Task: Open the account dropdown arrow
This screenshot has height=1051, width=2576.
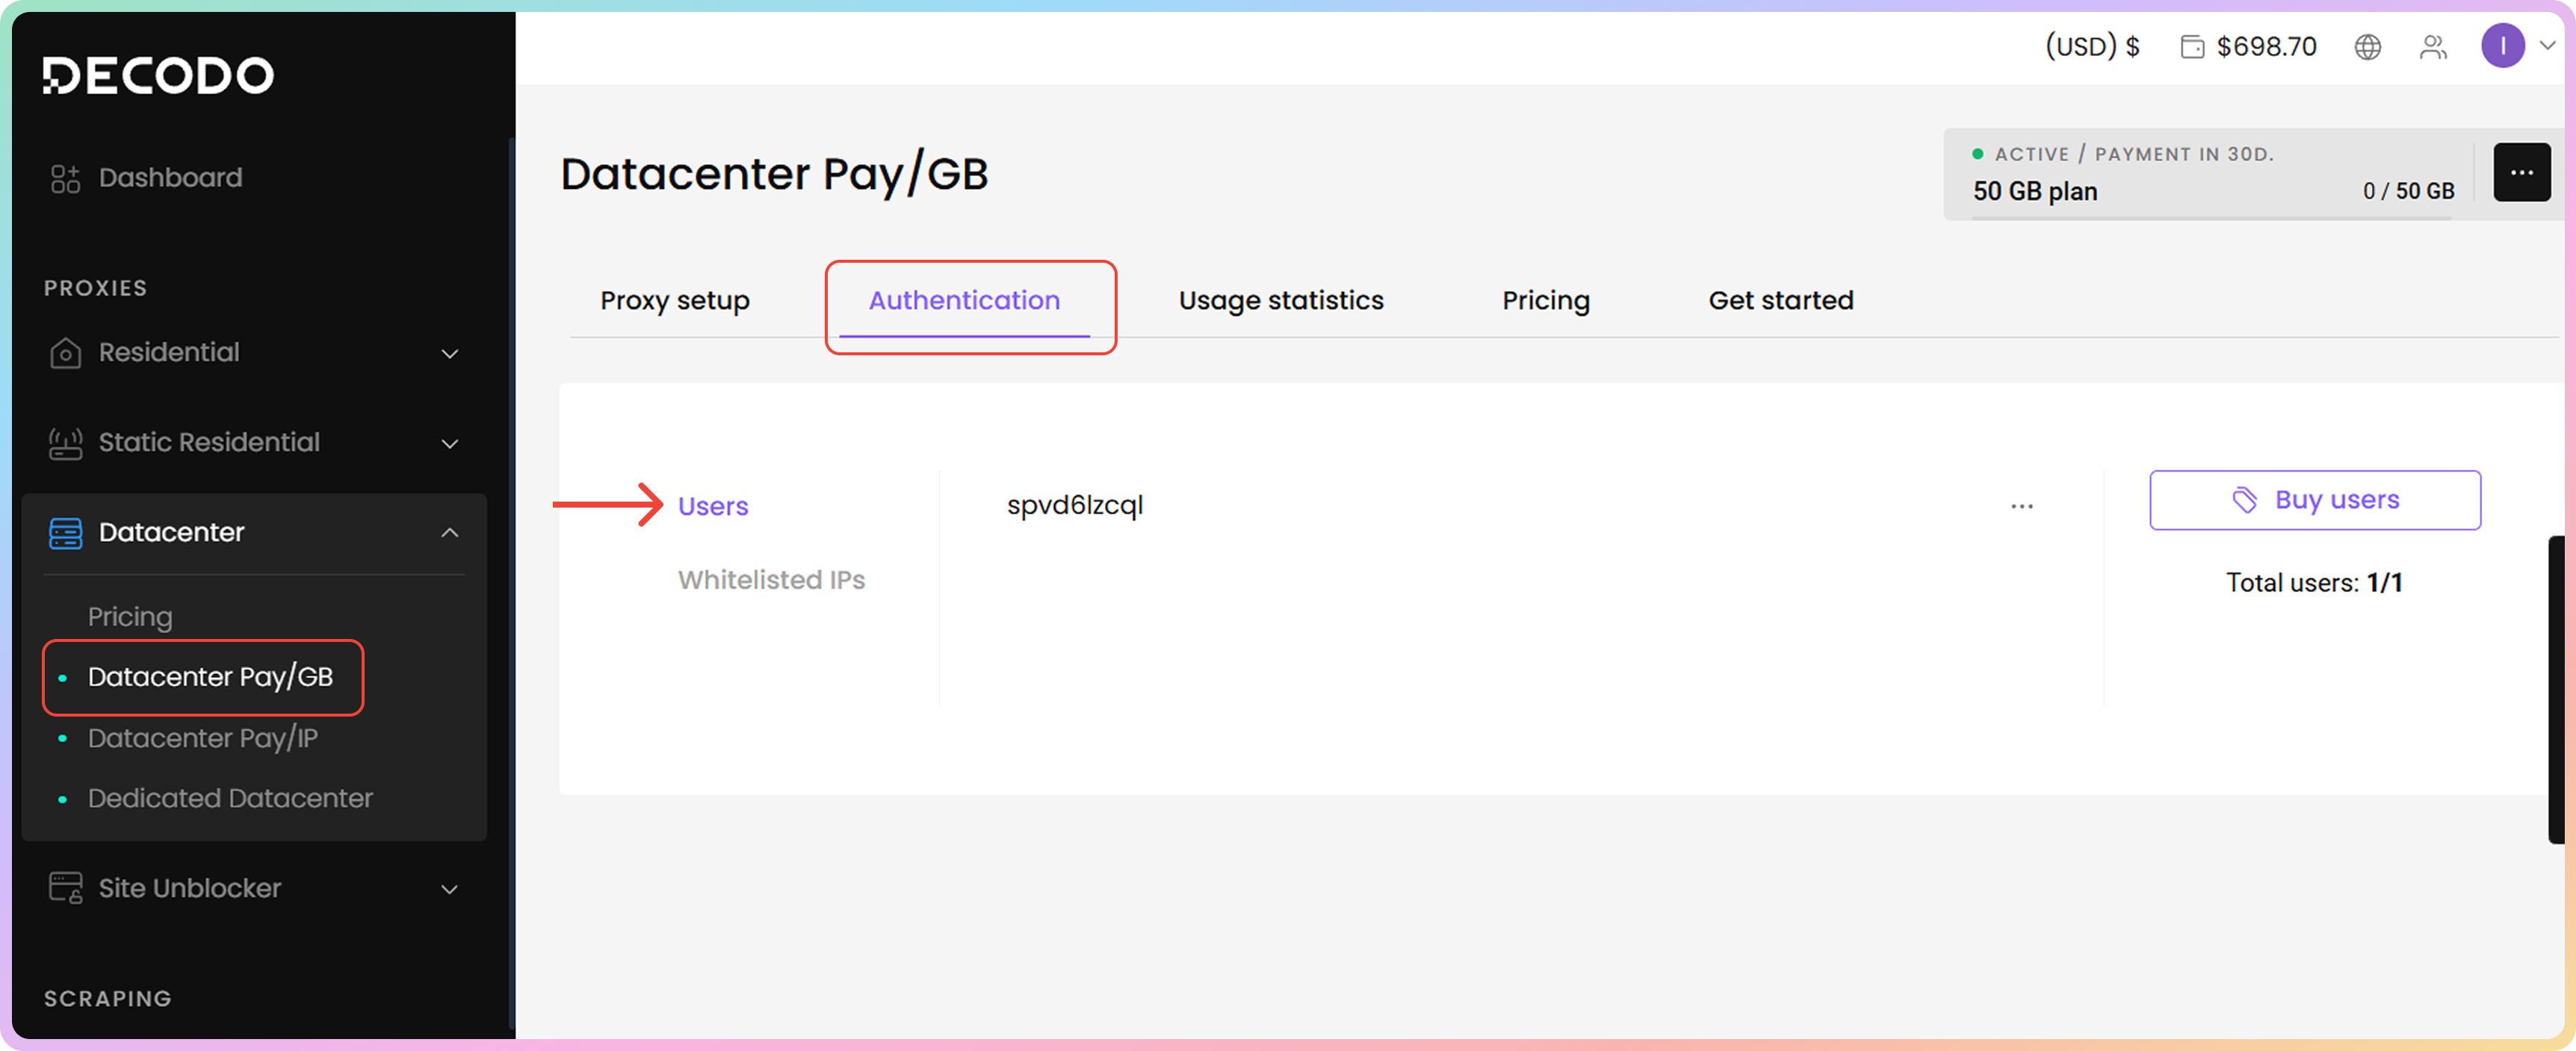Action: tap(2548, 46)
